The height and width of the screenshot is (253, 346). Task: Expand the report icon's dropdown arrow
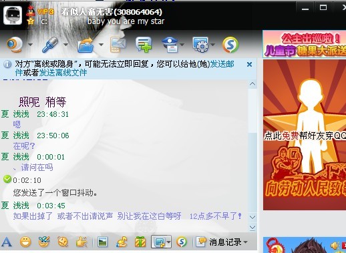pyautogui.click(x=182, y=45)
